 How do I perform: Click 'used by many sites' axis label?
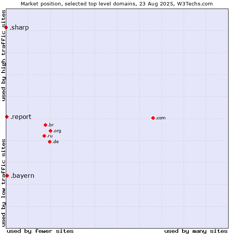tap(196, 231)
